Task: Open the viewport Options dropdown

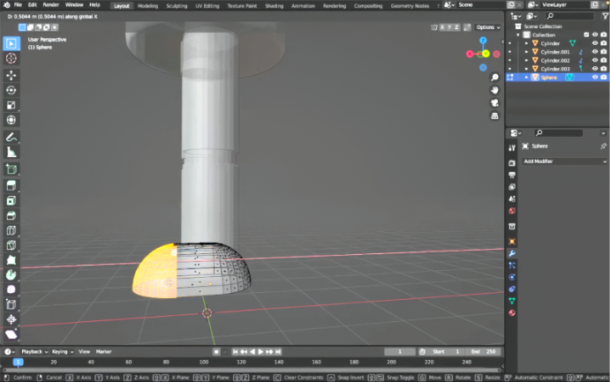Action: 486,27
